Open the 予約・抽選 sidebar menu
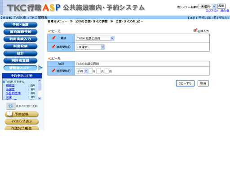This screenshot has height=172, width=230. [20, 25]
